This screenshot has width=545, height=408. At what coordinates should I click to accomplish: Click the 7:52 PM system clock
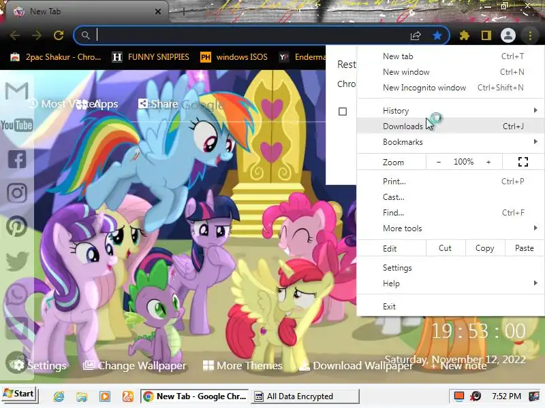(506, 396)
